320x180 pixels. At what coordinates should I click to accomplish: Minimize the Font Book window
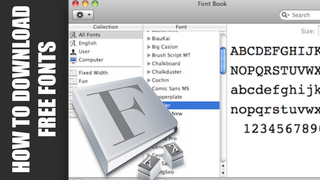pos(85,3)
